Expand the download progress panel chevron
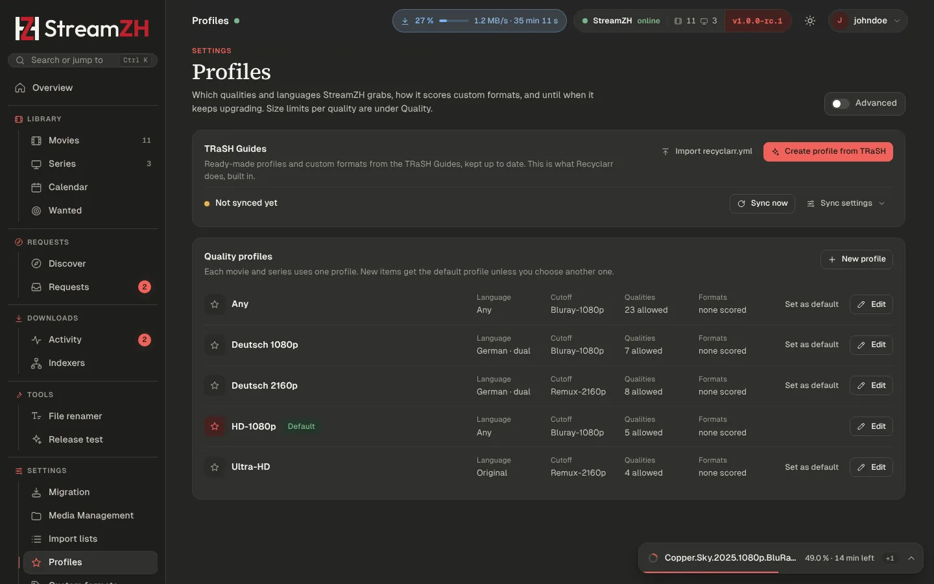This screenshot has height=584, width=934. pyautogui.click(x=911, y=558)
